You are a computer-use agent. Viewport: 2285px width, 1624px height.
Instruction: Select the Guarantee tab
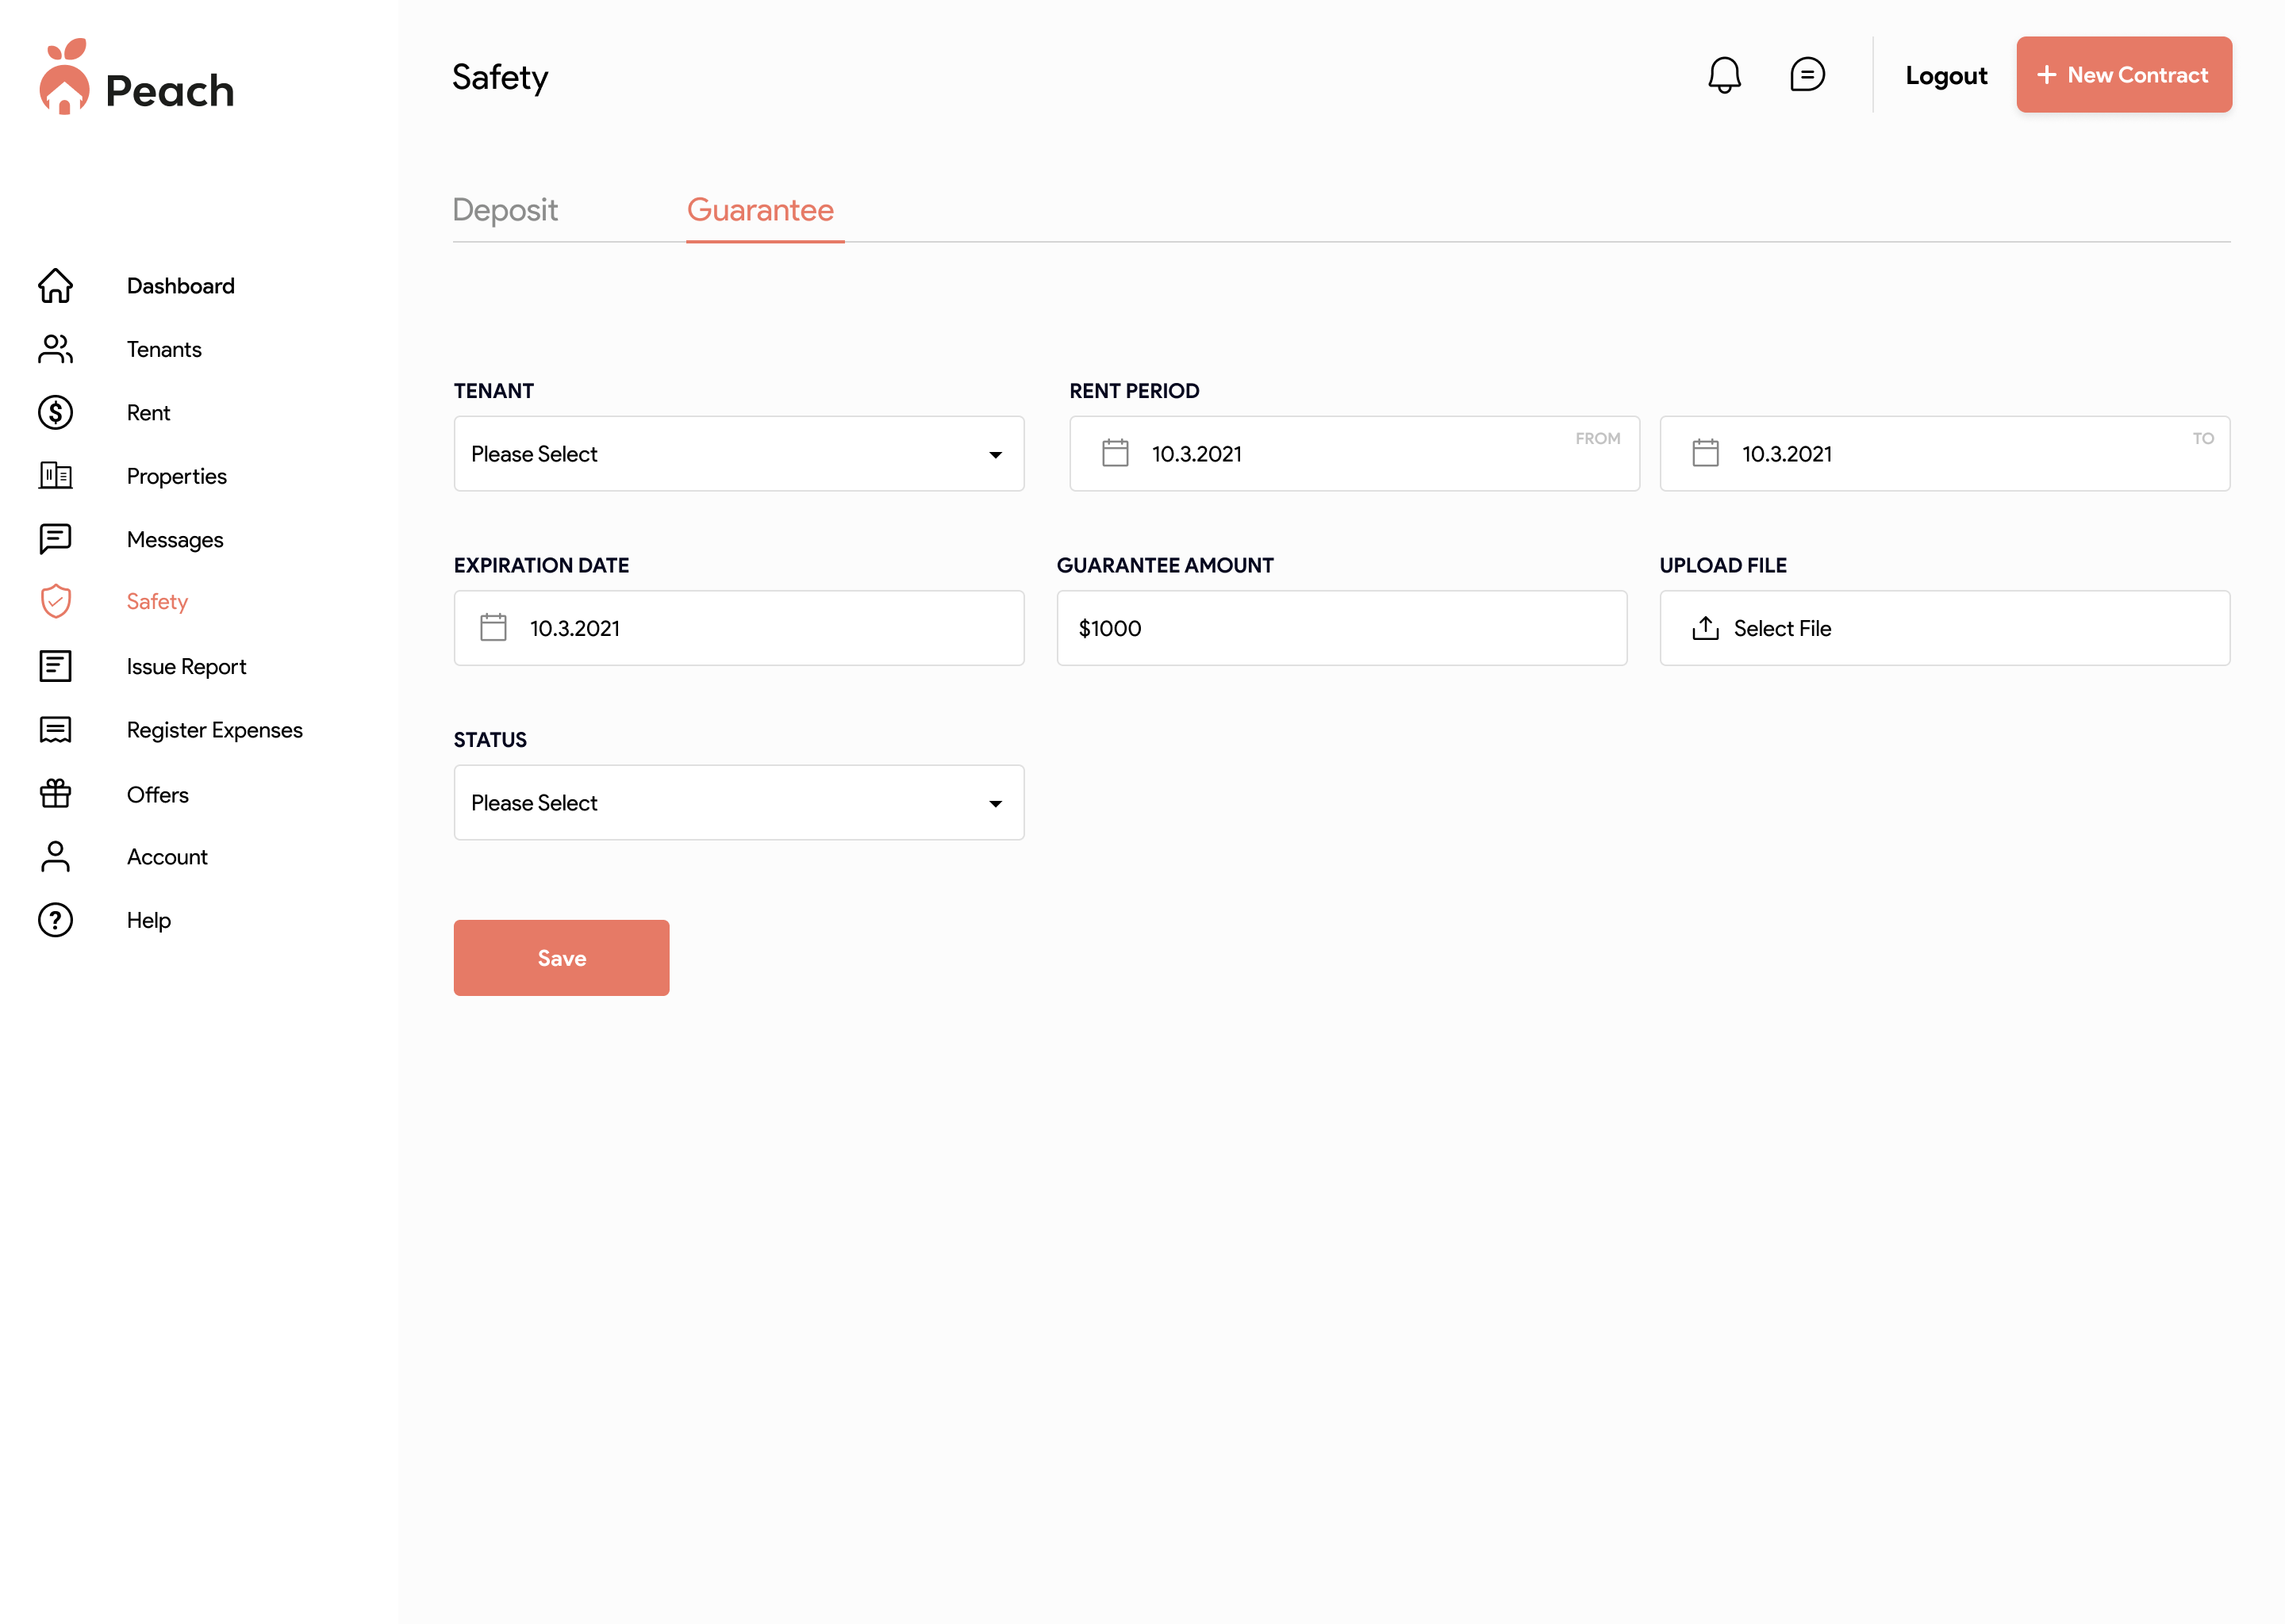pos(760,210)
